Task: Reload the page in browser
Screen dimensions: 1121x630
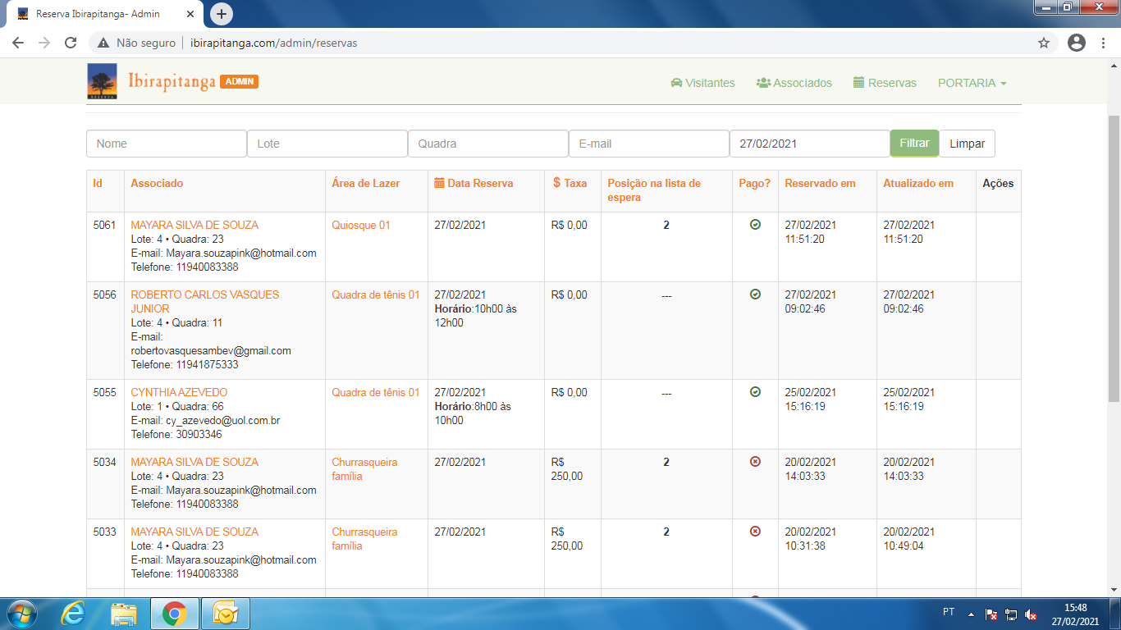Action: tap(71, 43)
